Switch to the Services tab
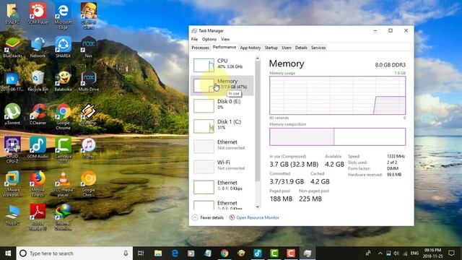This screenshot has height=260, width=462. pos(318,48)
